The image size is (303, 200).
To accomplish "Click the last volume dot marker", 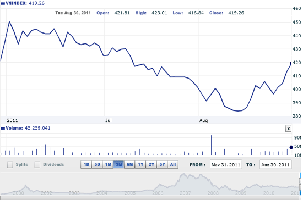I will tap(291, 147).
